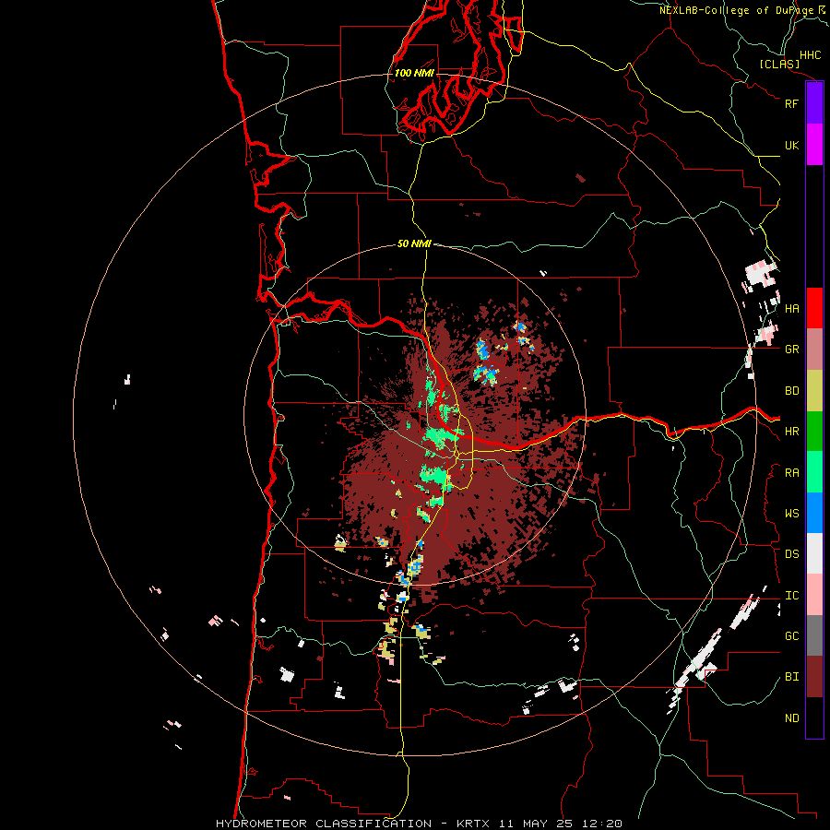This screenshot has width=830, height=830.
Task: Click the RA legend label
Action: (791, 473)
